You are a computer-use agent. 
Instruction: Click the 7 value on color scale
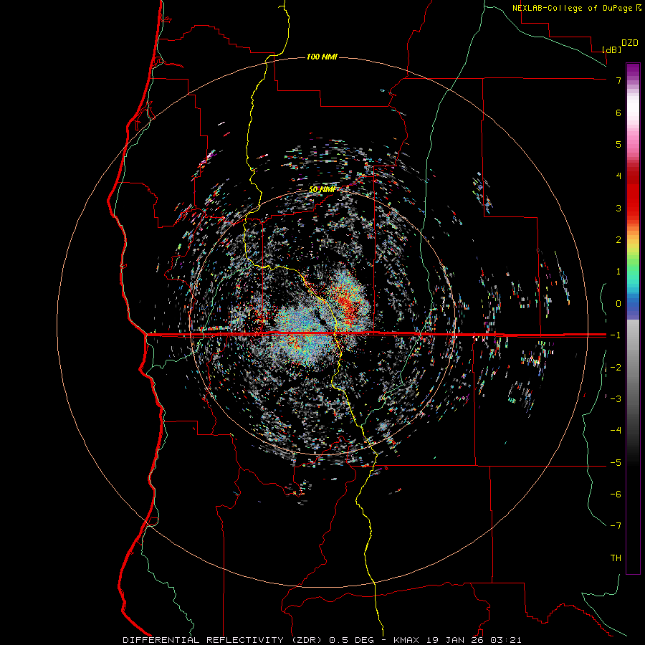(x=618, y=80)
